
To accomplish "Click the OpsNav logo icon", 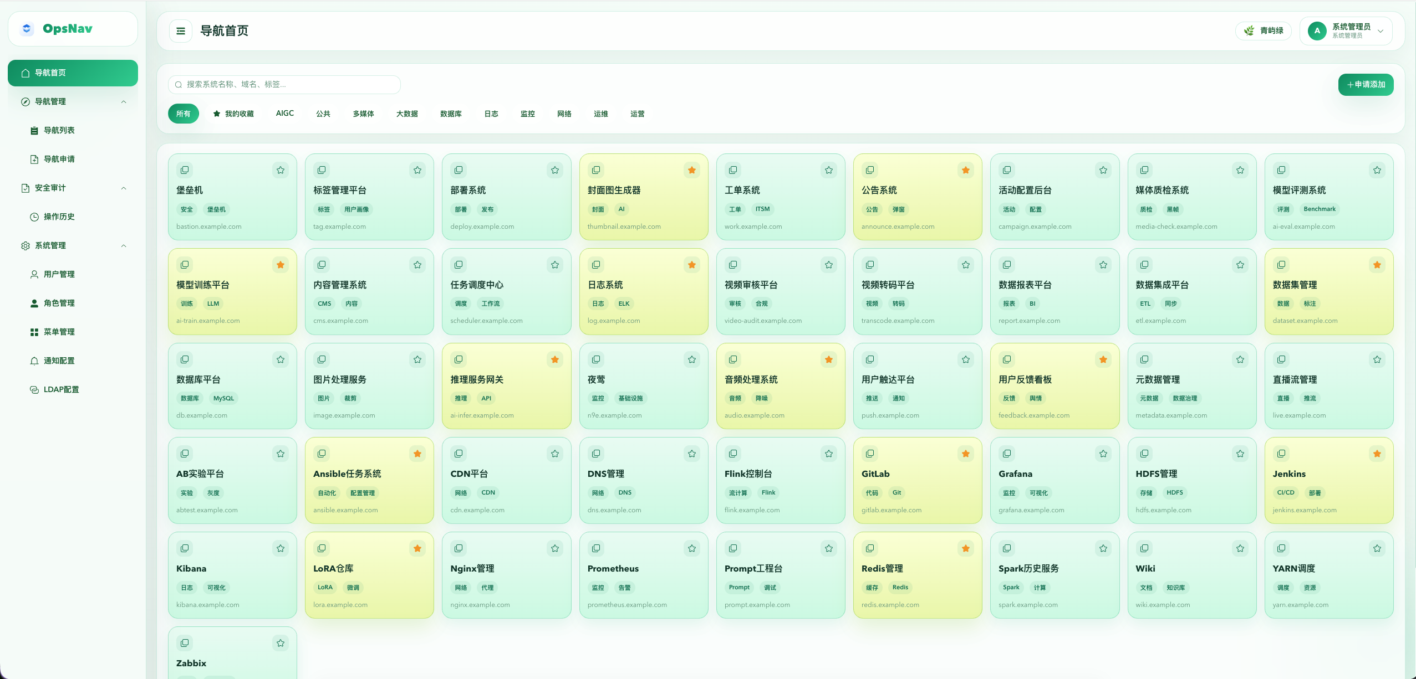I will pyautogui.click(x=27, y=29).
